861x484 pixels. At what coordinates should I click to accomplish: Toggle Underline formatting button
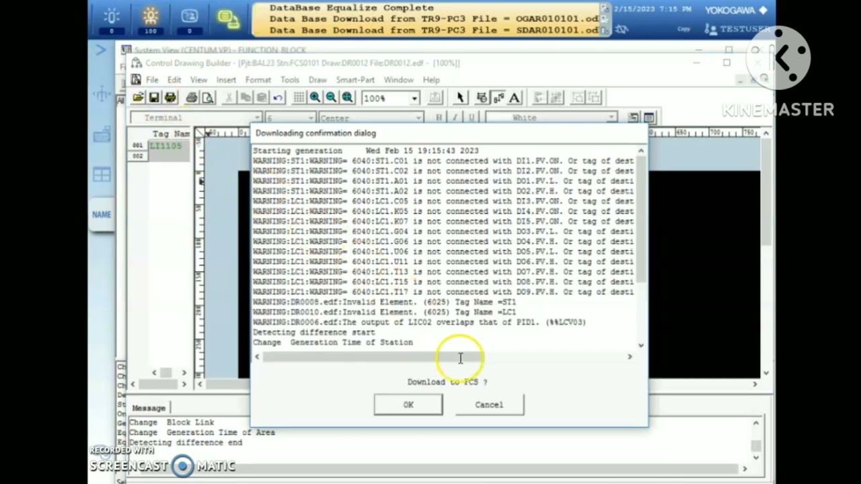471,118
